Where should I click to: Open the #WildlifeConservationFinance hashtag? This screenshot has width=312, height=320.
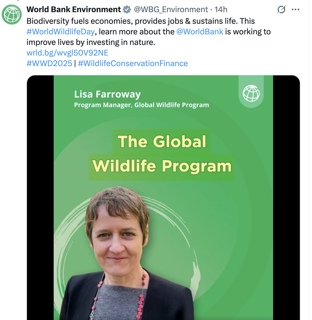click(x=133, y=63)
